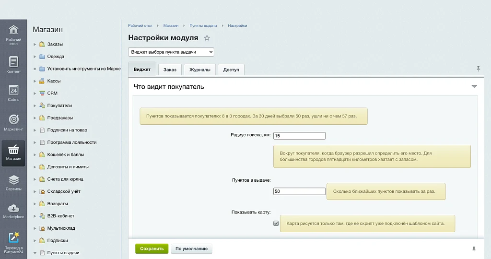The height and width of the screenshot is (259, 491).
Task: Open the Контент sidebar section
Action: click(x=13, y=65)
